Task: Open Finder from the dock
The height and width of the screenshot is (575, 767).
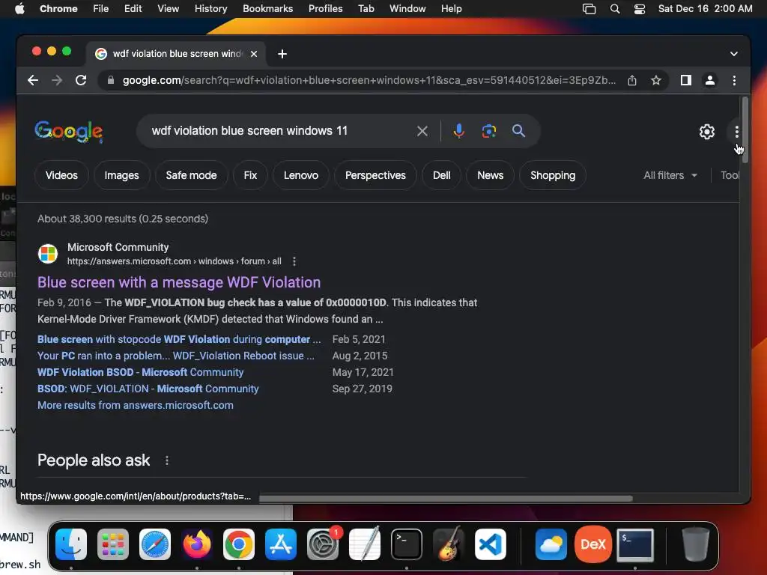Action: [x=71, y=544]
